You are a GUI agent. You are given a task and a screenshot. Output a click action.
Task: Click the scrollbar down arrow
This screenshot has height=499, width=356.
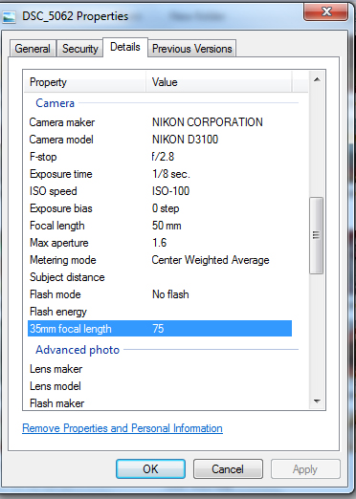point(317,401)
